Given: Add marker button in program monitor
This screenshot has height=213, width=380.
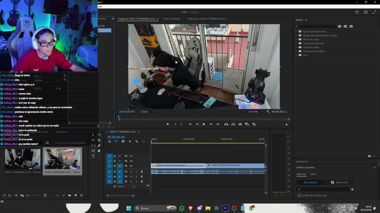Looking at the screenshot, I should pyautogui.click(x=168, y=124).
